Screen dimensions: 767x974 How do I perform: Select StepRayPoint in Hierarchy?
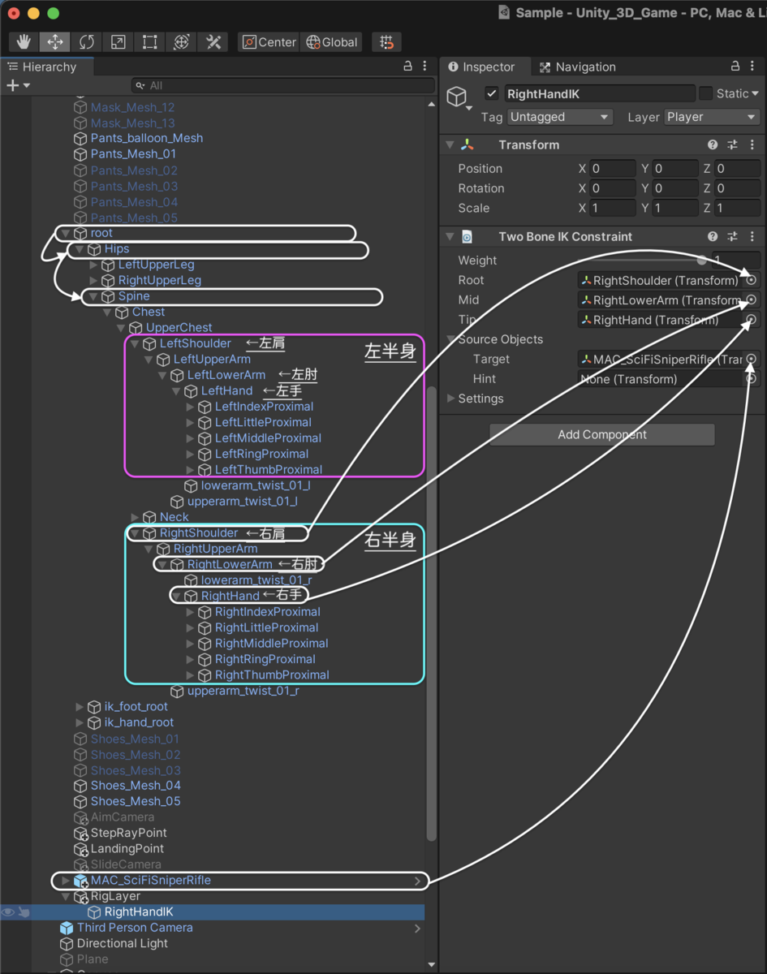[129, 833]
